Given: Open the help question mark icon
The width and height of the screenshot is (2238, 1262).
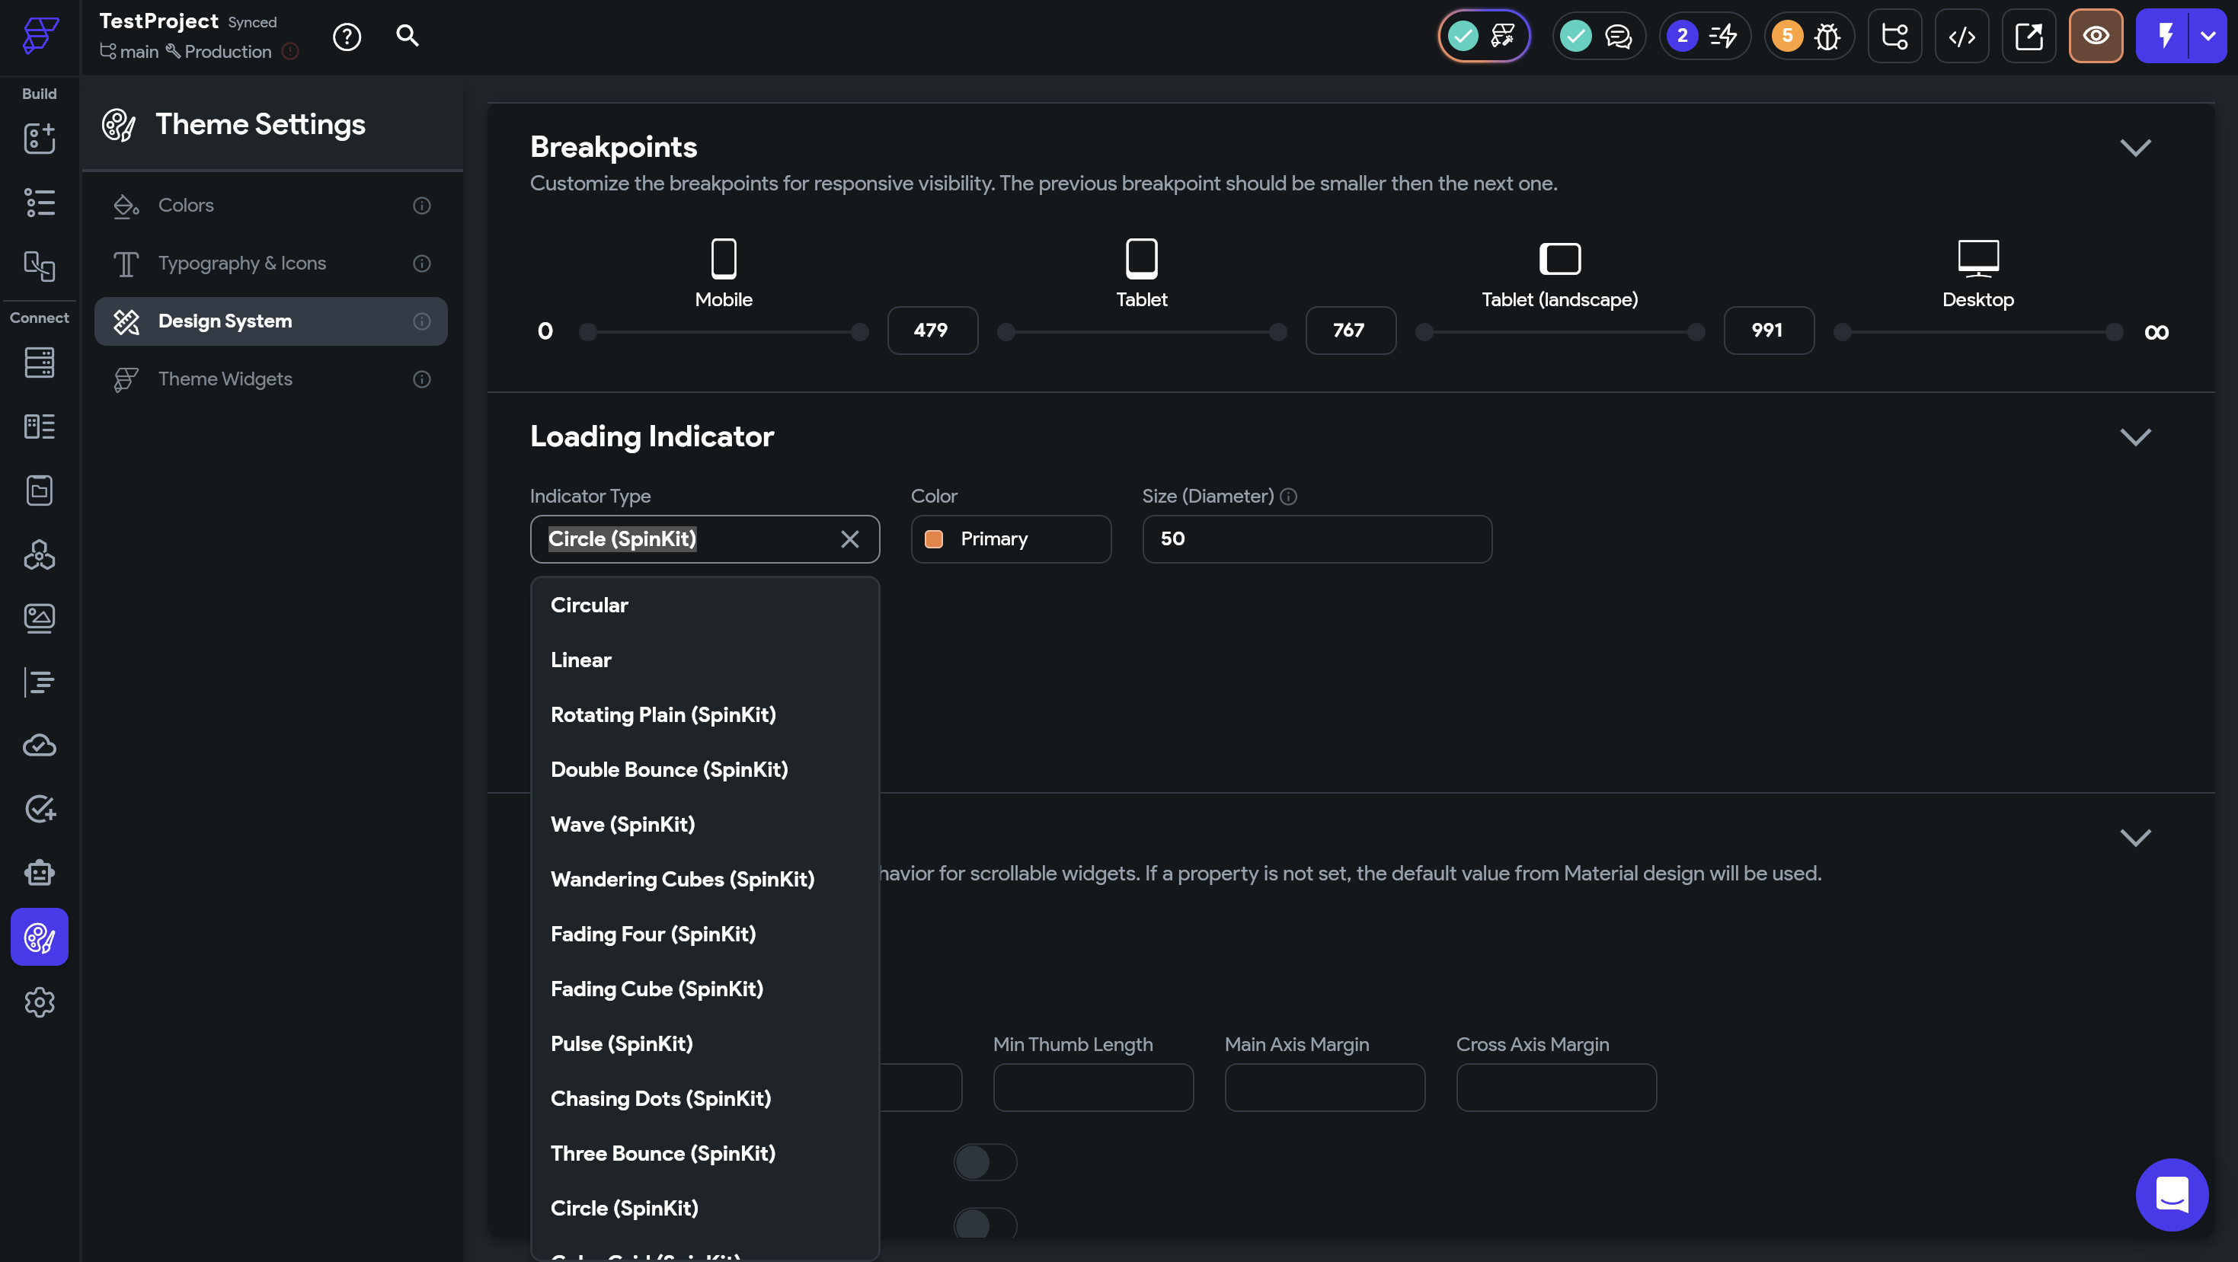Looking at the screenshot, I should click(x=347, y=37).
